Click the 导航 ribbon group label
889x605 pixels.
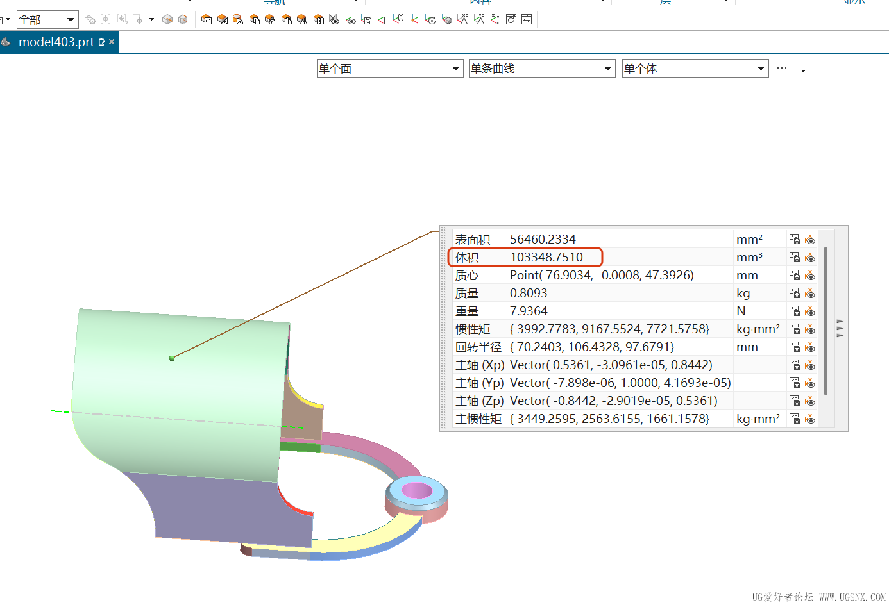coord(274,3)
